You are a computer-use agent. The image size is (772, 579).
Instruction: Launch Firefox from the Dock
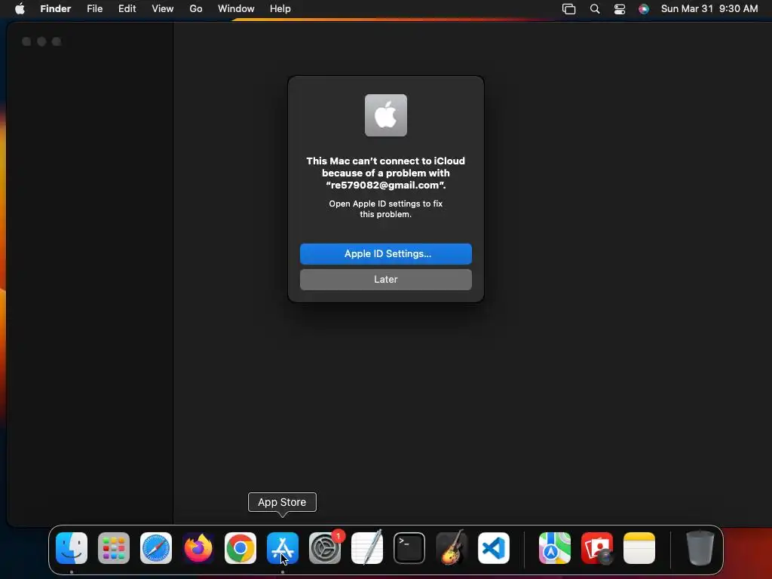(x=198, y=548)
